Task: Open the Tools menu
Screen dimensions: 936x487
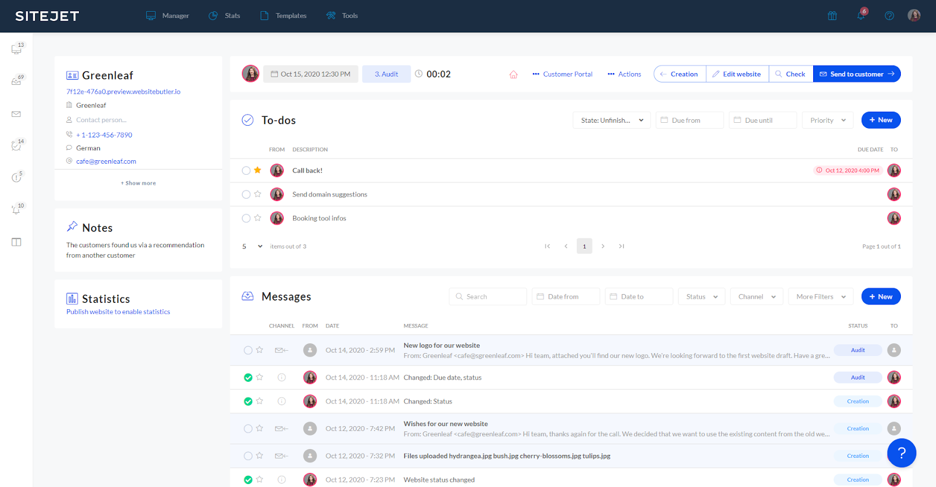Action: click(342, 16)
